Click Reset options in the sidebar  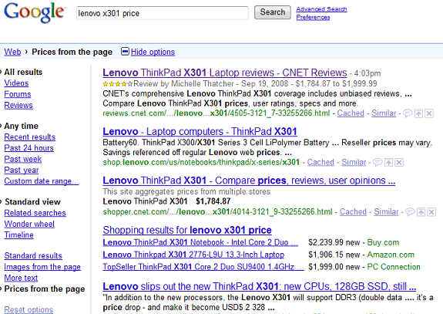pyautogui.click(x=29, y=309)
